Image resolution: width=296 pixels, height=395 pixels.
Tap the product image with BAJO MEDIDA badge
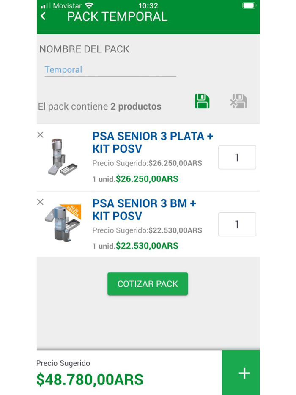63,222
